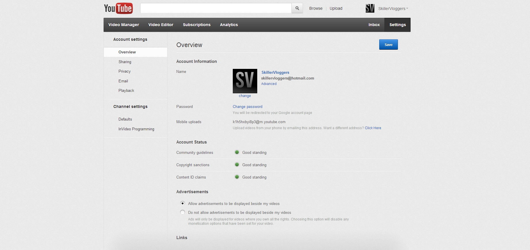Click the Channel settings heading
The height and width of the screenshot is (250, 530).
point(130,106)
